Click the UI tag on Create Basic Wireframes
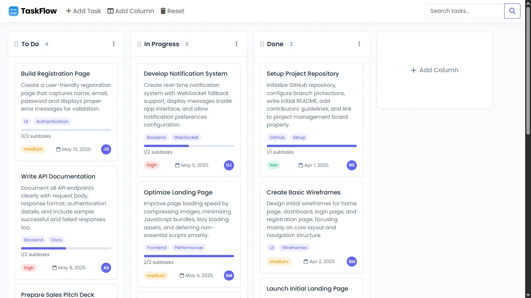This screenshot has width=531, height=298. pos(272,248)
